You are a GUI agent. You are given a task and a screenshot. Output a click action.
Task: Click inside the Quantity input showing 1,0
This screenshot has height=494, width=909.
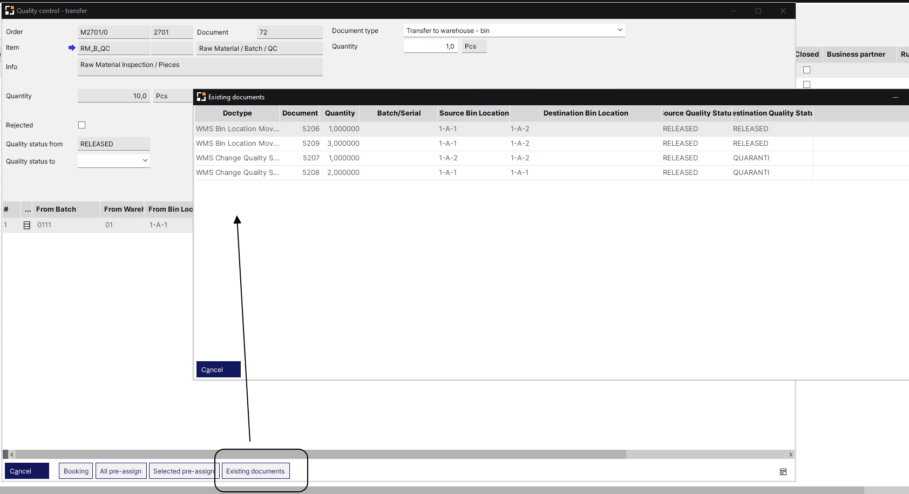tap(430, 46)
